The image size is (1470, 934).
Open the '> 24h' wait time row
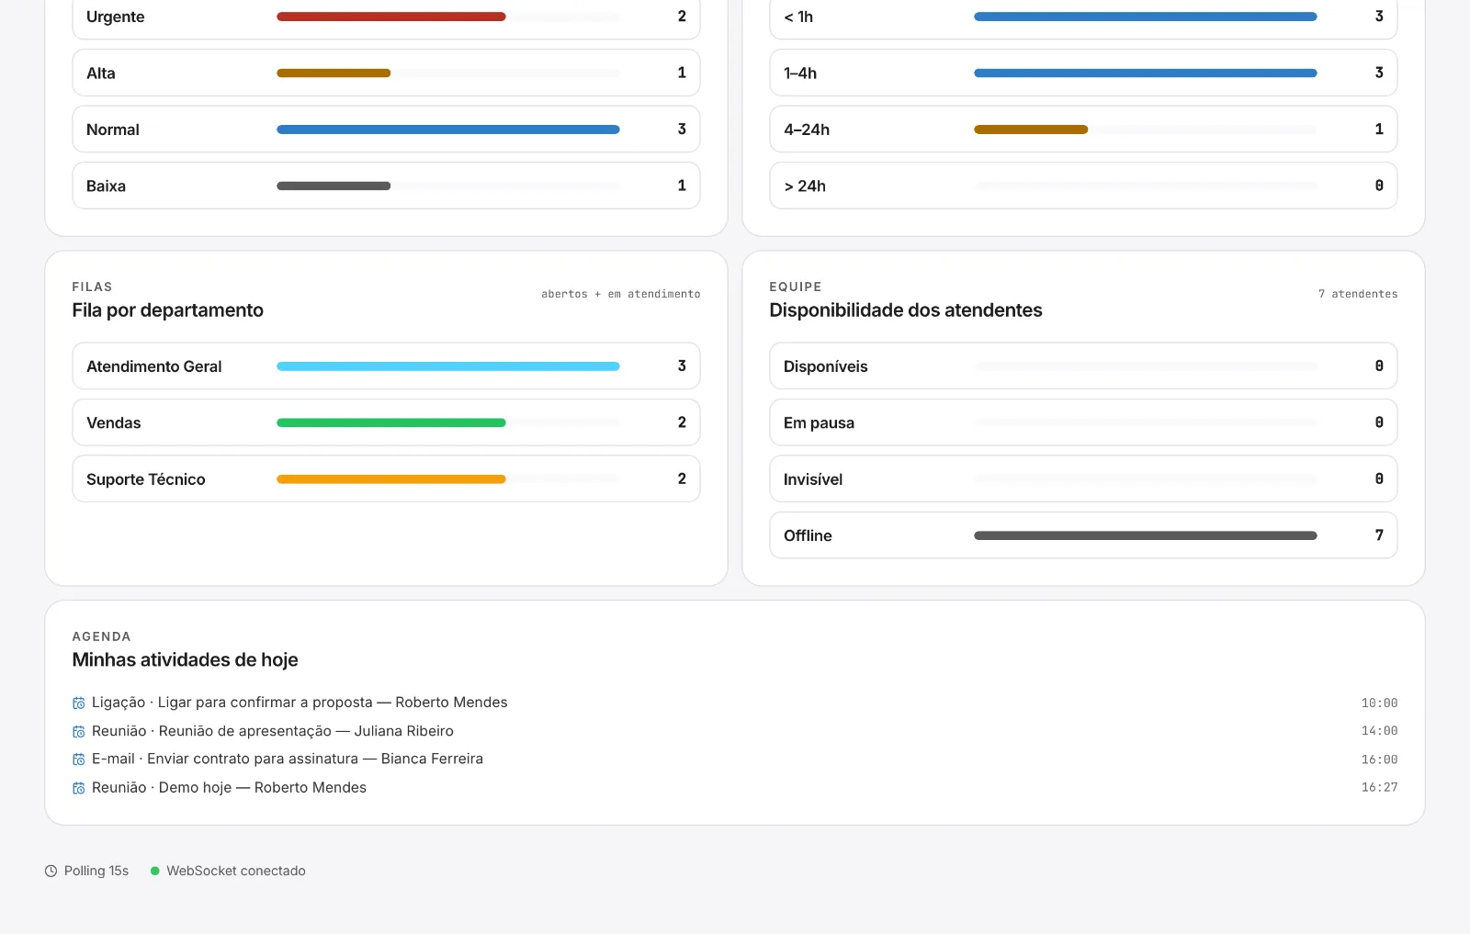[1083, 186]
